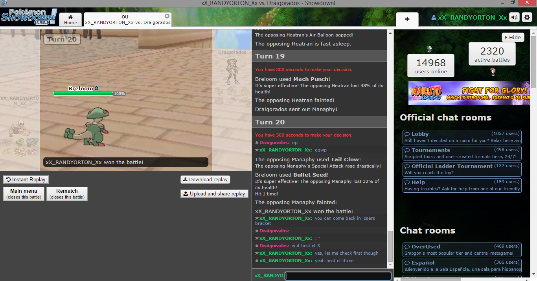
Task: Join the Lobby chat room
Action: [x=462, y=137]
